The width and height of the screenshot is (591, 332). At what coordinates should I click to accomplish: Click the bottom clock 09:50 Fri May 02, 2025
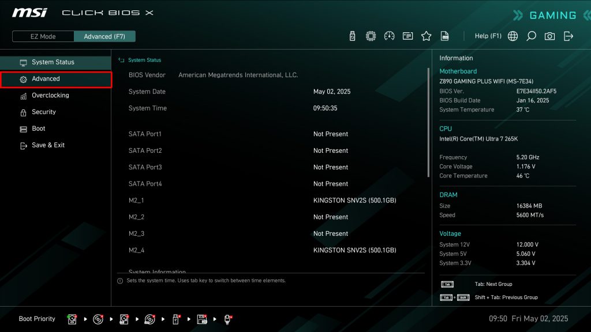click(x=529, y=319)
